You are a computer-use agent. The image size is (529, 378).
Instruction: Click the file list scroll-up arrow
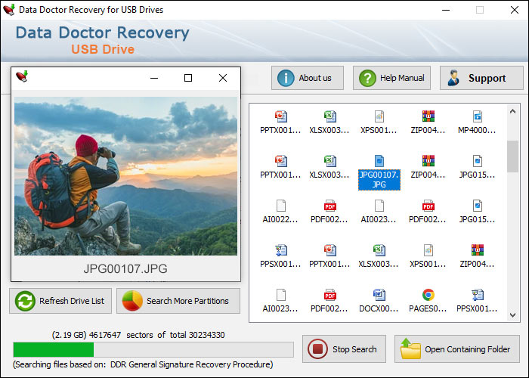coord(513,111)
